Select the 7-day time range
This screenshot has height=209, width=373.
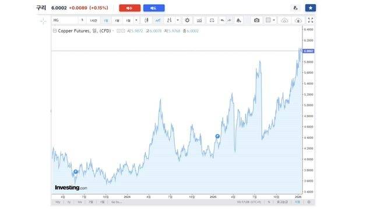(91, 202)
